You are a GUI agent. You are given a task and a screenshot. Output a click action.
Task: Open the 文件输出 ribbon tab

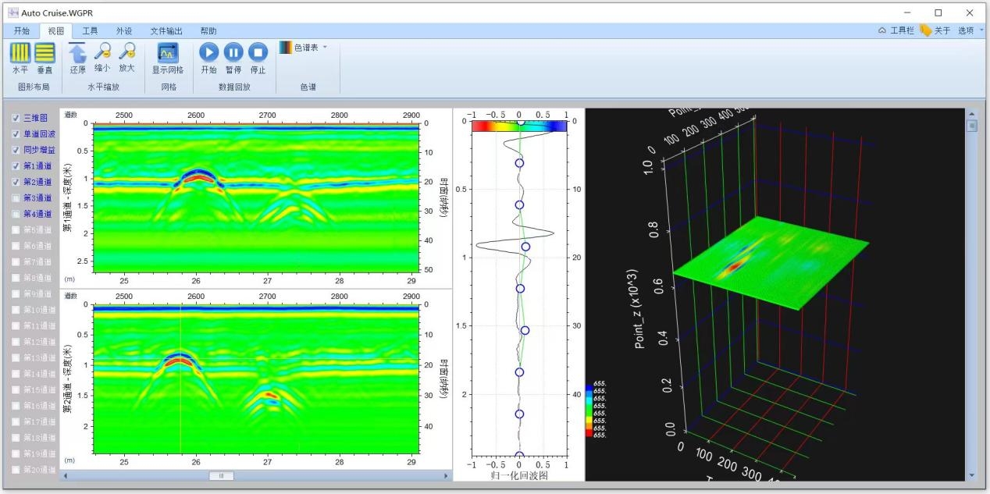pyautogui.click(x=166, y=31)
